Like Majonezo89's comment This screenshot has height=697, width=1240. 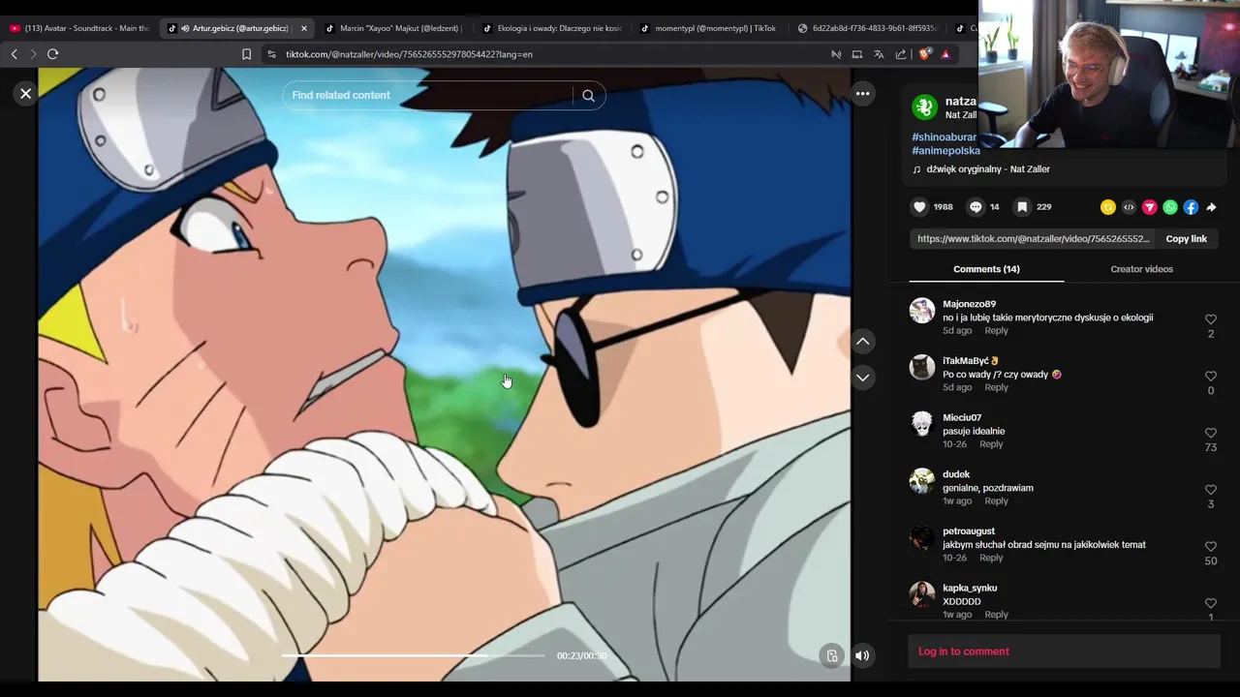[1210, 319]
